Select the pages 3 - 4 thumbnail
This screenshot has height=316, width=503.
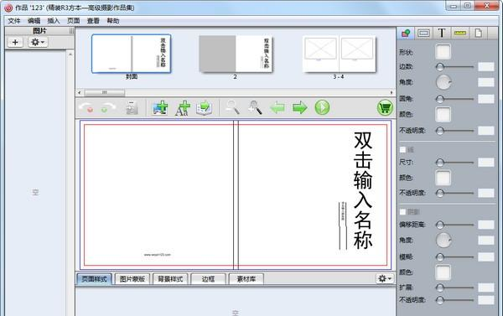coord(339,54)
